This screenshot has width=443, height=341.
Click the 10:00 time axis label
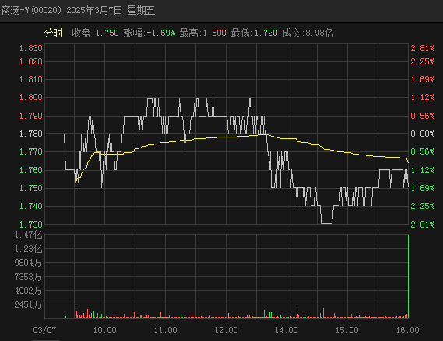105,330
